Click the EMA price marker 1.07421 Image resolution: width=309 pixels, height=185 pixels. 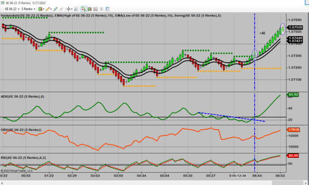click(295, 41)
